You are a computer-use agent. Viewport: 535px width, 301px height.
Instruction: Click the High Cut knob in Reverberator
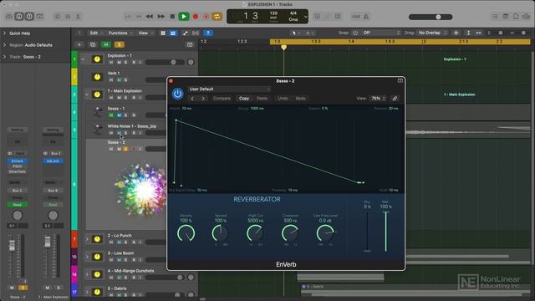(x=255, y=234)
